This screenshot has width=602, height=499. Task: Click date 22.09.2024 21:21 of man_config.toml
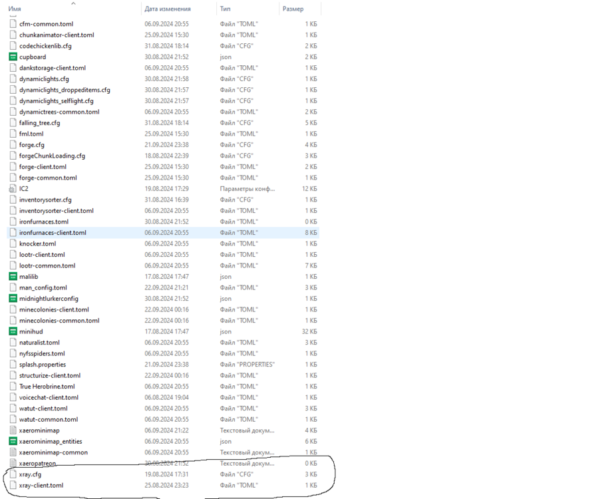click(x=166, y=287)
